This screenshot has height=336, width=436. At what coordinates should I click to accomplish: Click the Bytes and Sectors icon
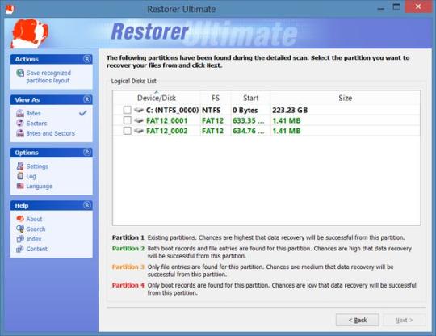click(x=20, y=133)
